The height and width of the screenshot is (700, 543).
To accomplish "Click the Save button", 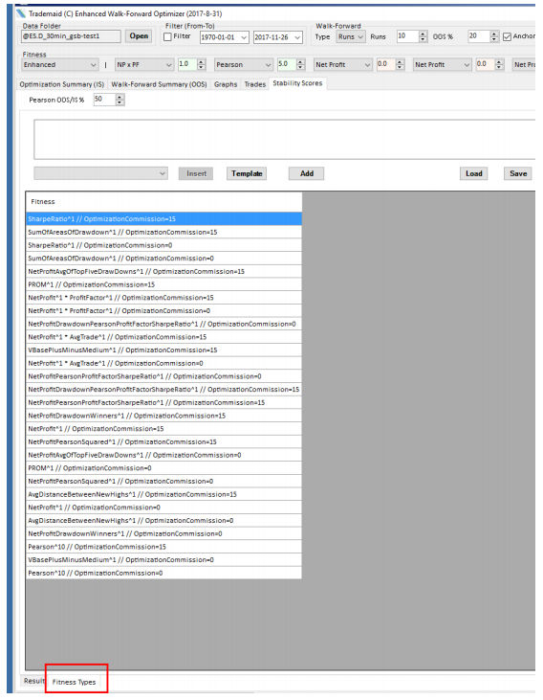I will tap(518, 173).
